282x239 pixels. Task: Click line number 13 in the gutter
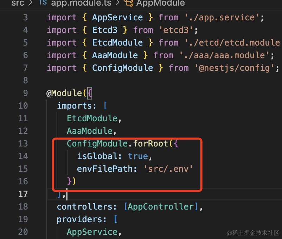click(23, 144)
